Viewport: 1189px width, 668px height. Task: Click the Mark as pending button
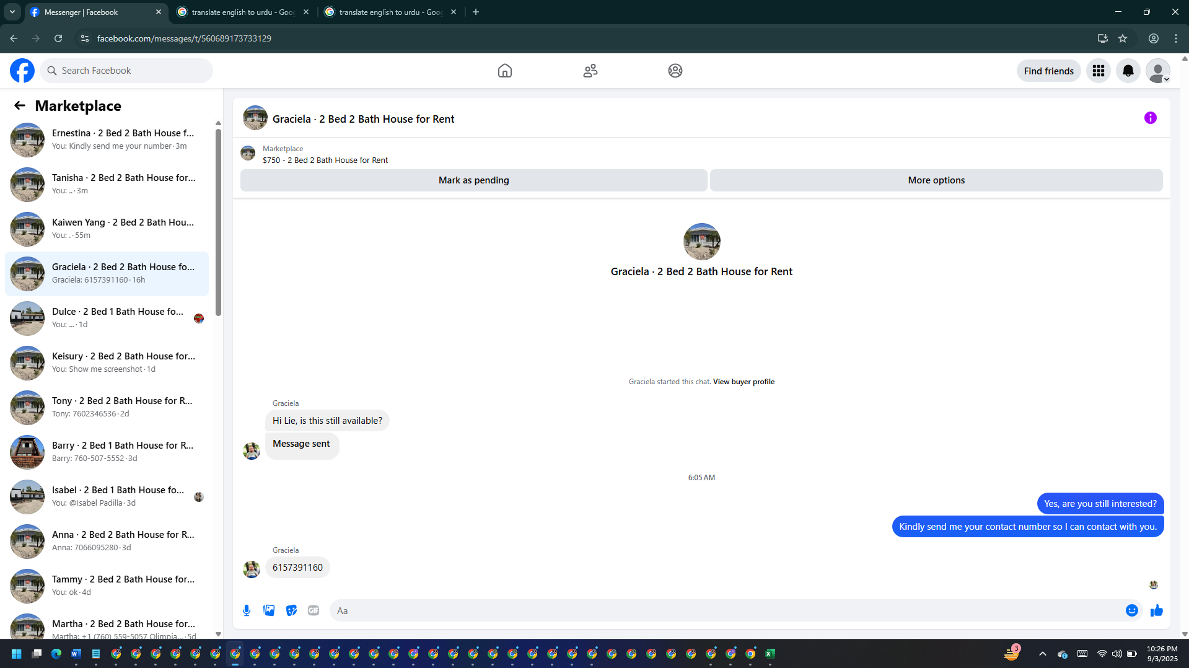click(474, 180)
